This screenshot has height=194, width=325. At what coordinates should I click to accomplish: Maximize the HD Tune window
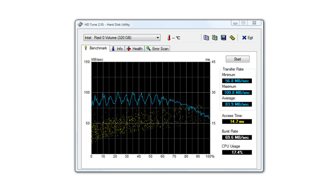coord(243,23)
